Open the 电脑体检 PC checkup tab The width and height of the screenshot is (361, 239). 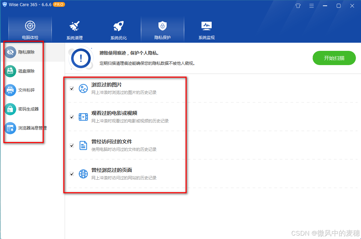tap(30, 29)
